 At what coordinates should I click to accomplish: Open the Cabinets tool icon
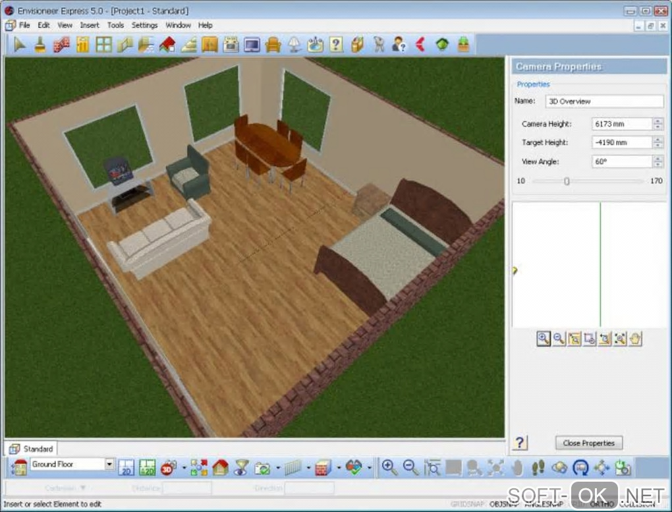click(x=210, y=44)
